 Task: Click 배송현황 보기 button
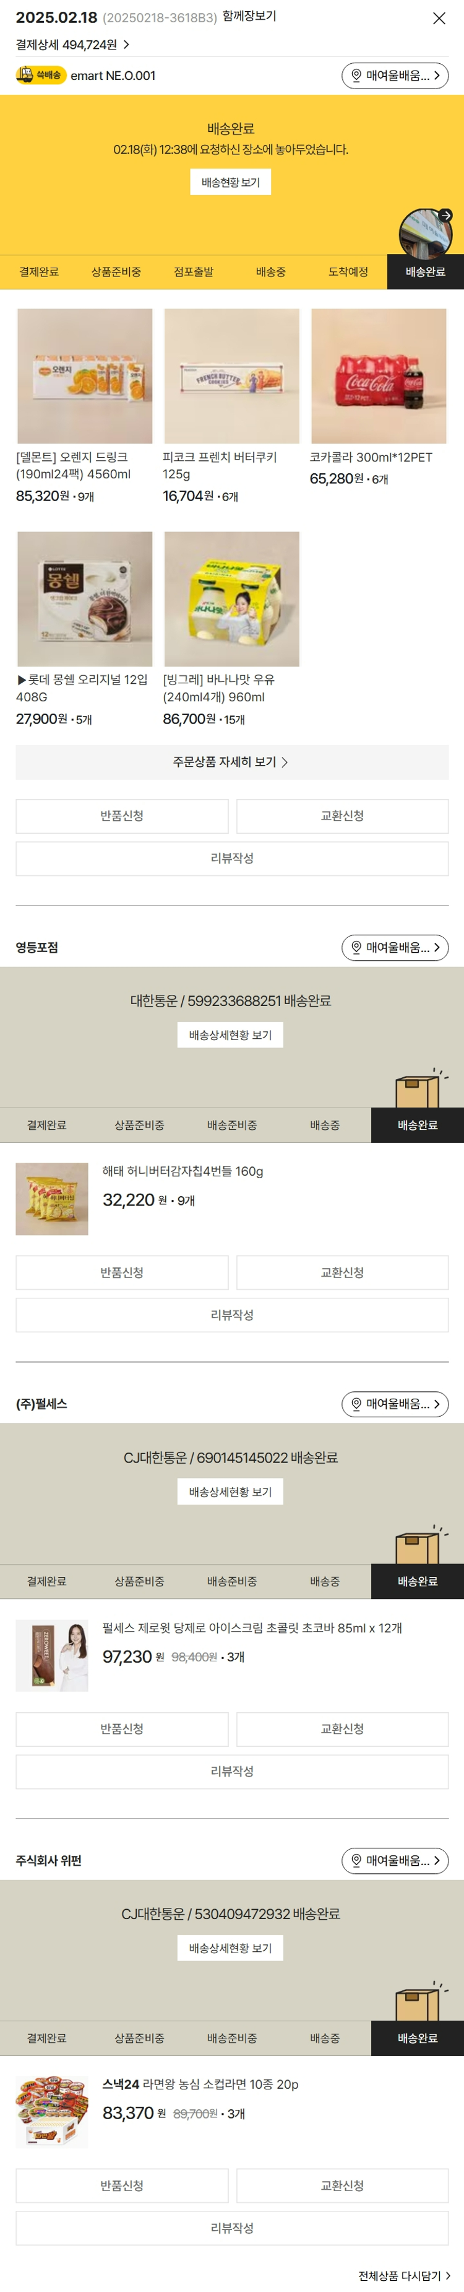(x=230, y=182)
